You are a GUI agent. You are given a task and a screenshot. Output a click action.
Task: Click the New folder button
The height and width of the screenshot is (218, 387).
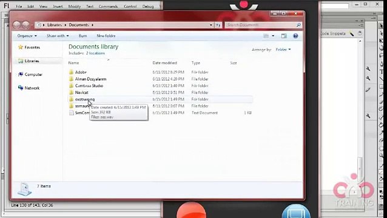tap(106, 36)
